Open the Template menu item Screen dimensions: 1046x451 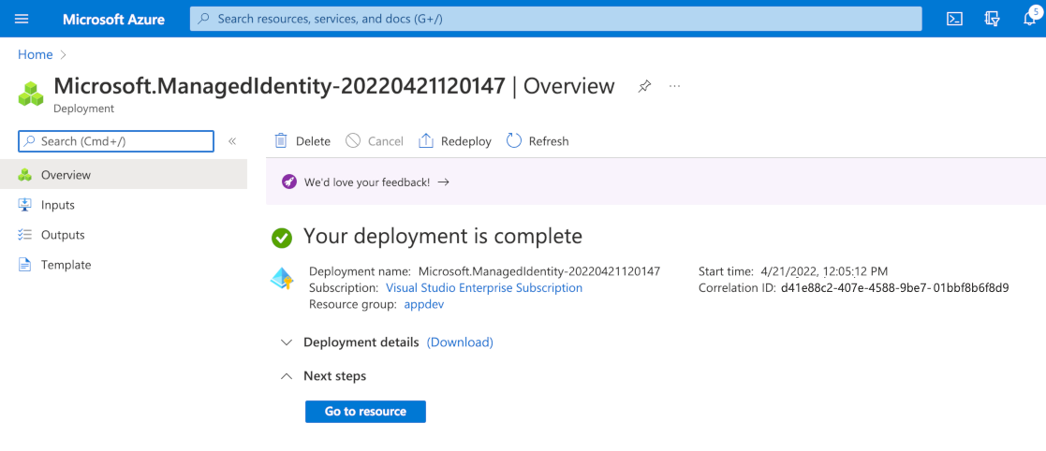124,265
